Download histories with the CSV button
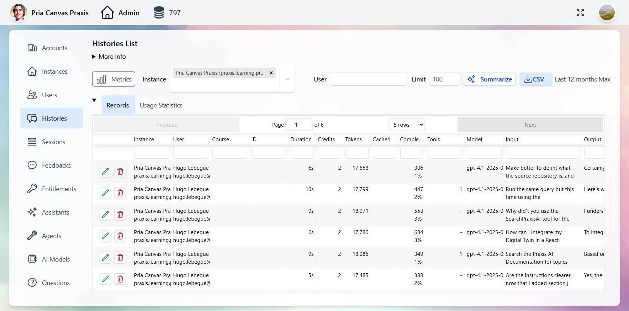The width and height of the screenshot is (629, 311). tap(535, 79)
